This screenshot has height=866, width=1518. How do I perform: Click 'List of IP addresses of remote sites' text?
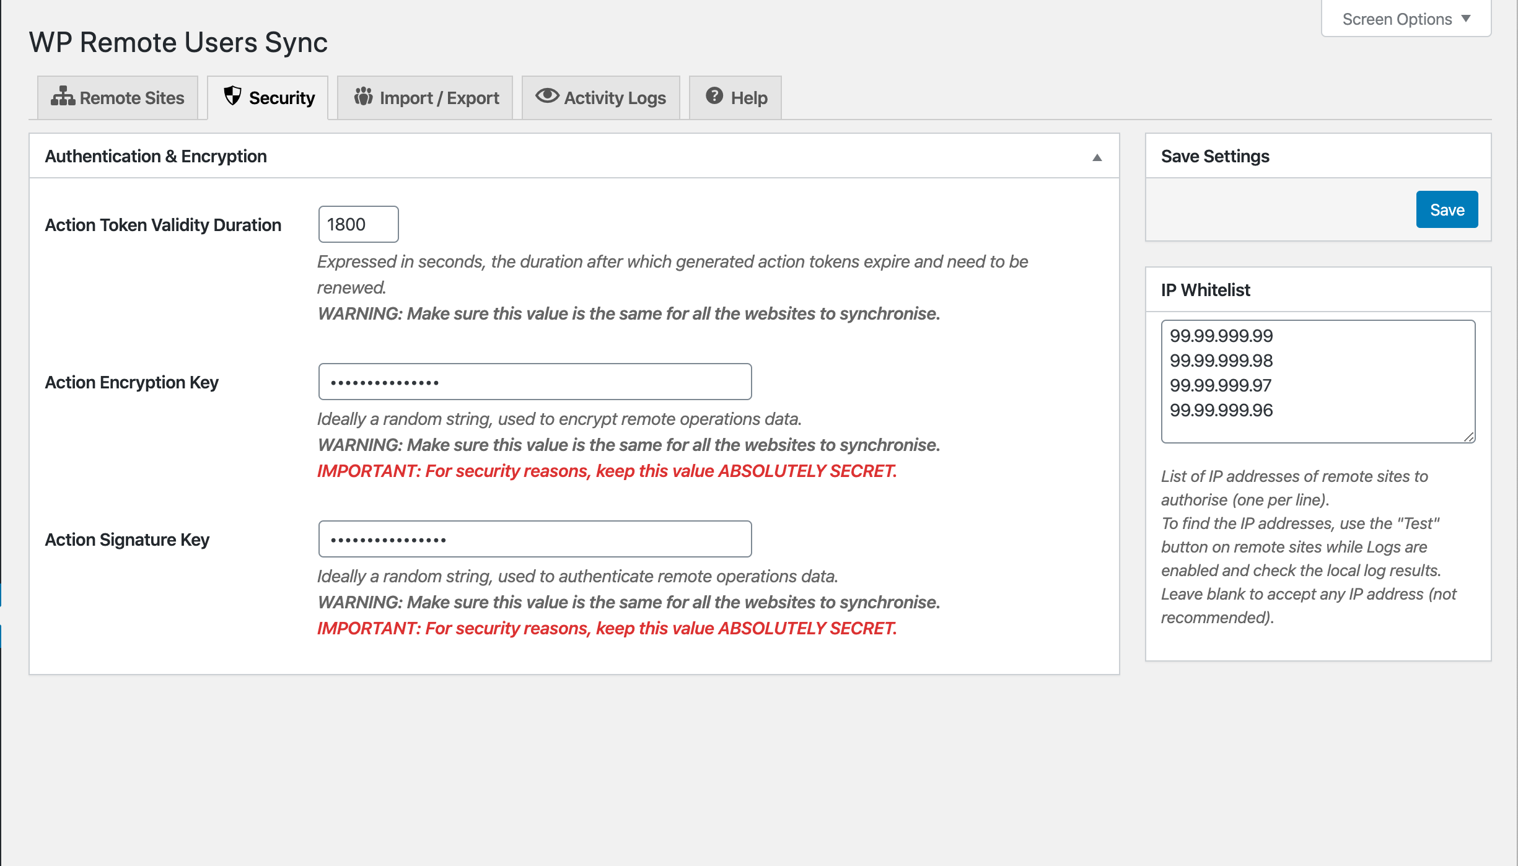[1294, 488]
